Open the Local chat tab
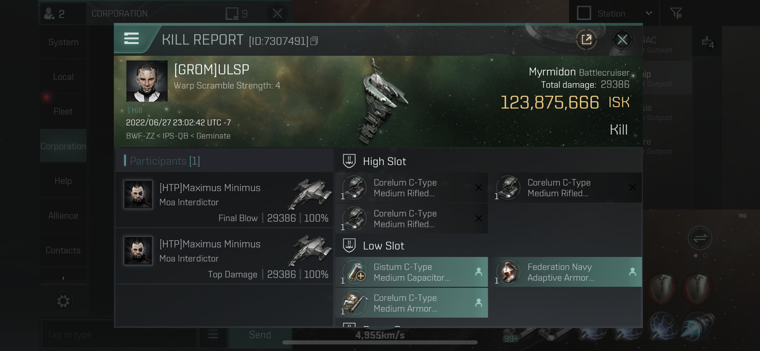Screen dimensions: 760x351 (63, 77)
